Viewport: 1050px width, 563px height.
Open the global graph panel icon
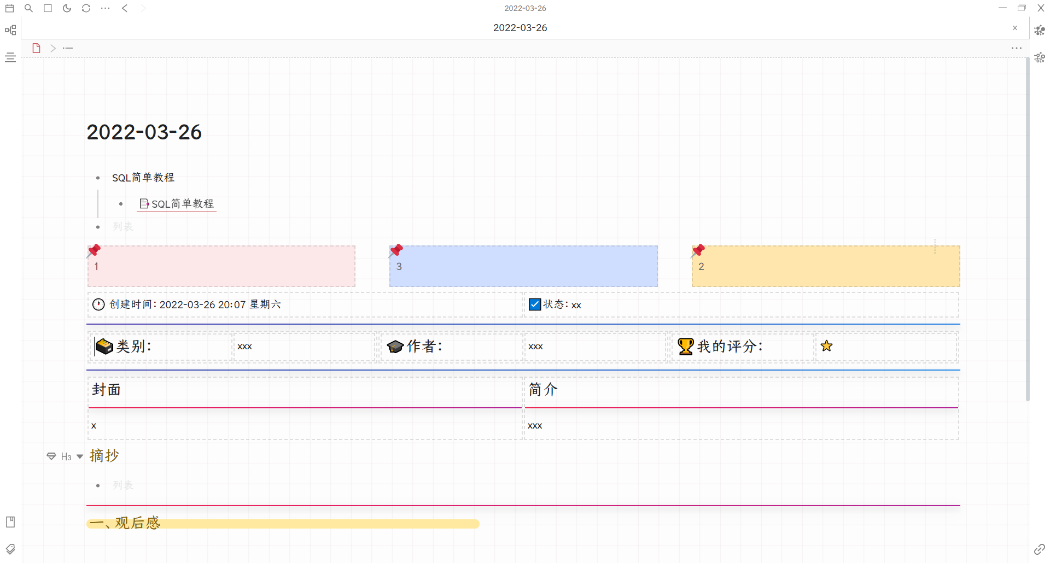(1040, 57)
